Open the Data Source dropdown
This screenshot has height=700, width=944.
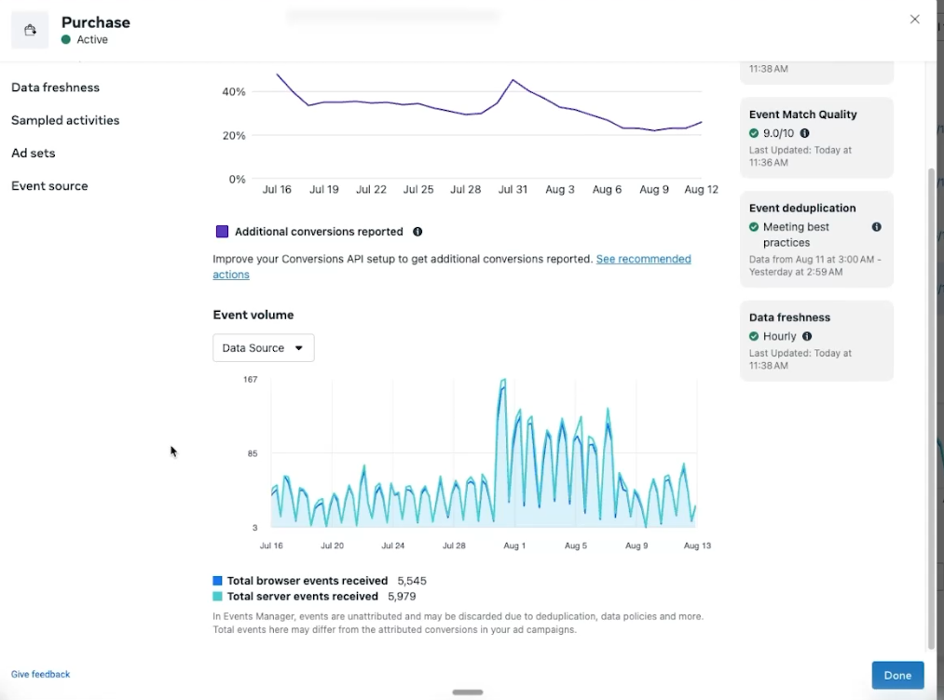263,347
